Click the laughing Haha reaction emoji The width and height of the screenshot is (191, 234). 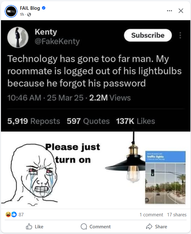coord(8,214)
